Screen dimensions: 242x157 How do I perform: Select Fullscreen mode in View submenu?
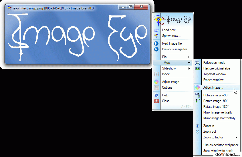(217, 63)
